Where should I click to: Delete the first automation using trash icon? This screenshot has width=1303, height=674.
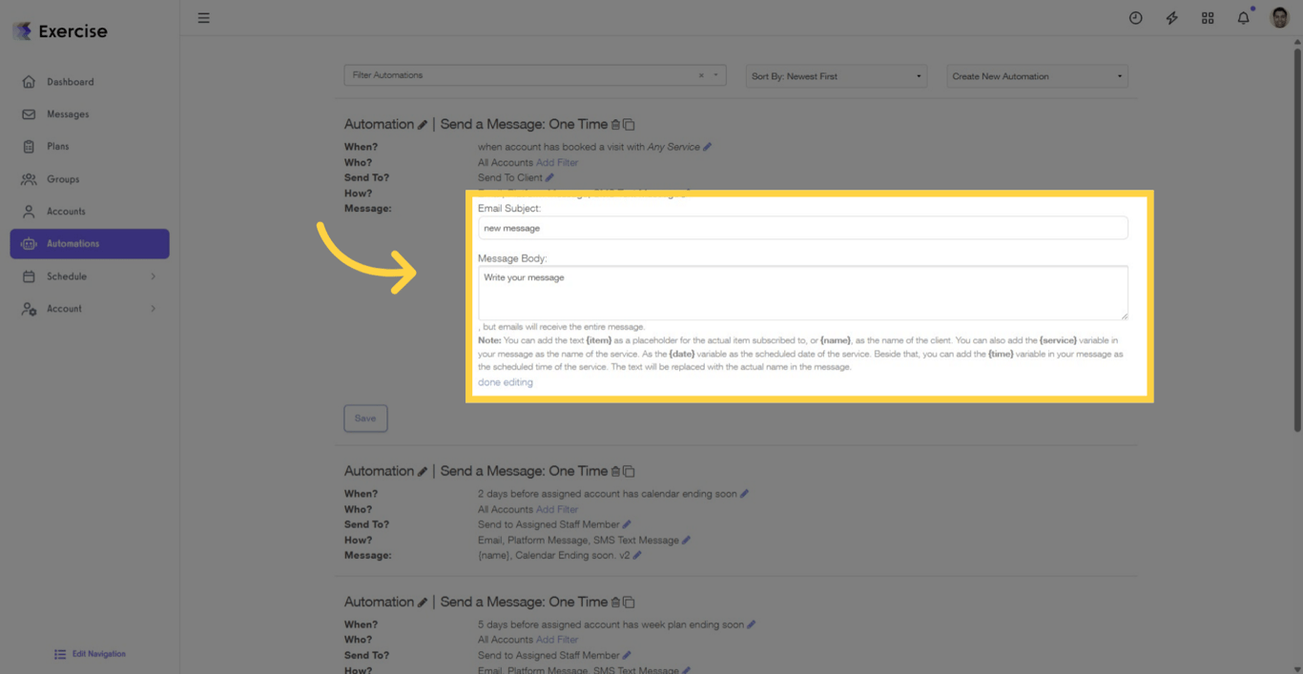pyautogui.click(x=615, y=124)
